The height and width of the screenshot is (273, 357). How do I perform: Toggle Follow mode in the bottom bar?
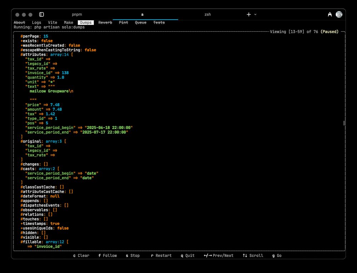107,256
